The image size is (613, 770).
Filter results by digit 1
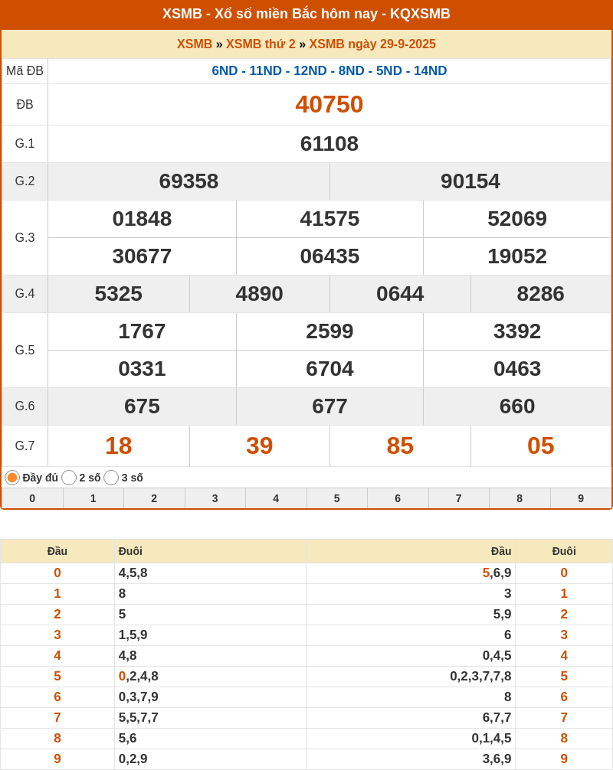[x=93, y=498]
